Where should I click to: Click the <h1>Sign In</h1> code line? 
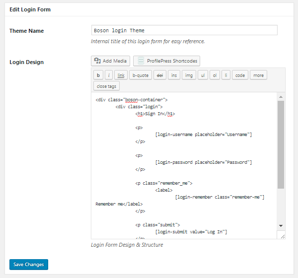155,114
